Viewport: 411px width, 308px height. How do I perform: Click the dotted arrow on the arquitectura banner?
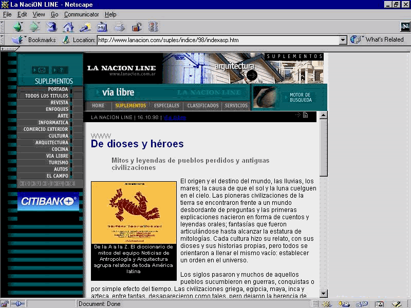pyautogui.click(x=252, y=75)
